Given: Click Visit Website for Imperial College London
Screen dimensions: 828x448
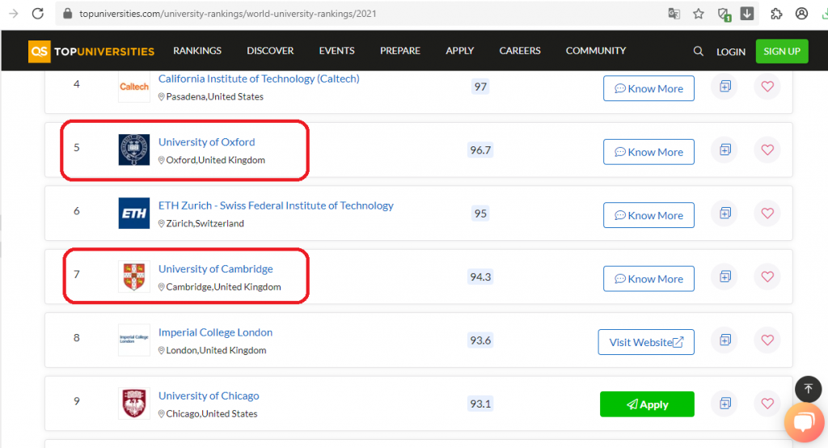Looking at the screenshot, I should [x=646, y=342].
